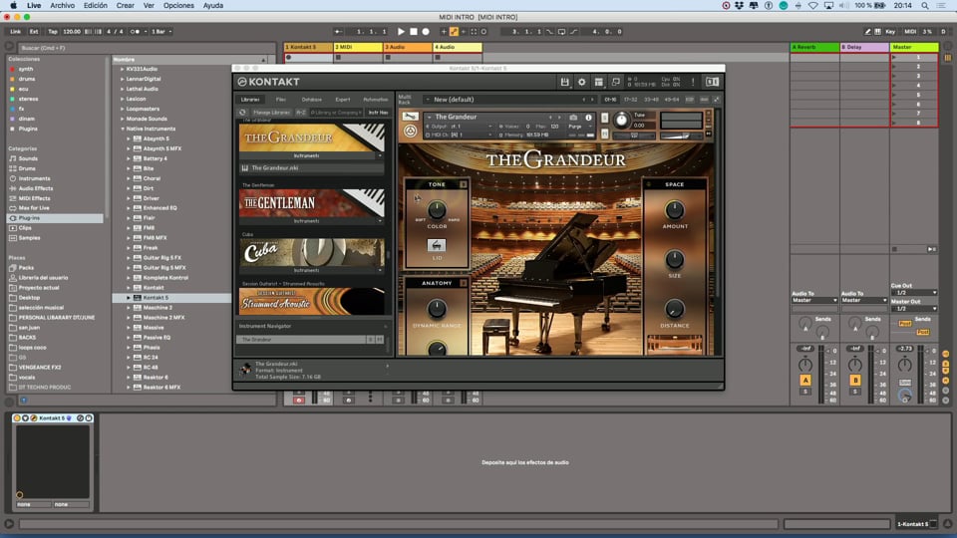Screen dimensions: 957x538
Task: Select Plug-ins category in Live browser
Action: click(x=55, y=218)
